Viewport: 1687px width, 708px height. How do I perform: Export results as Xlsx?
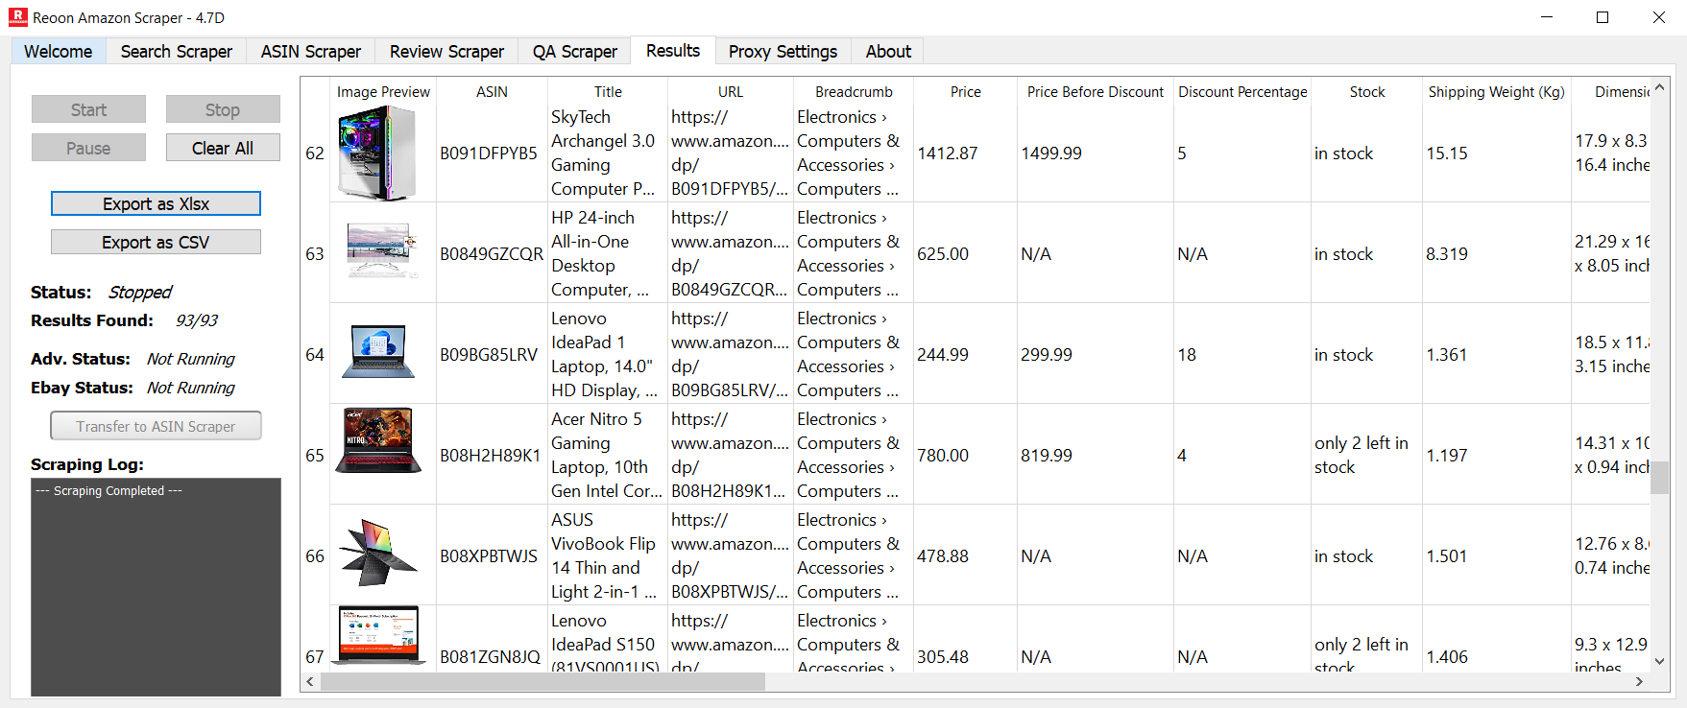pyautogui.click(x=156, y=203)
